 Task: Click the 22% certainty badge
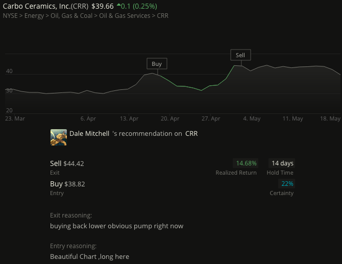point(287,184)
